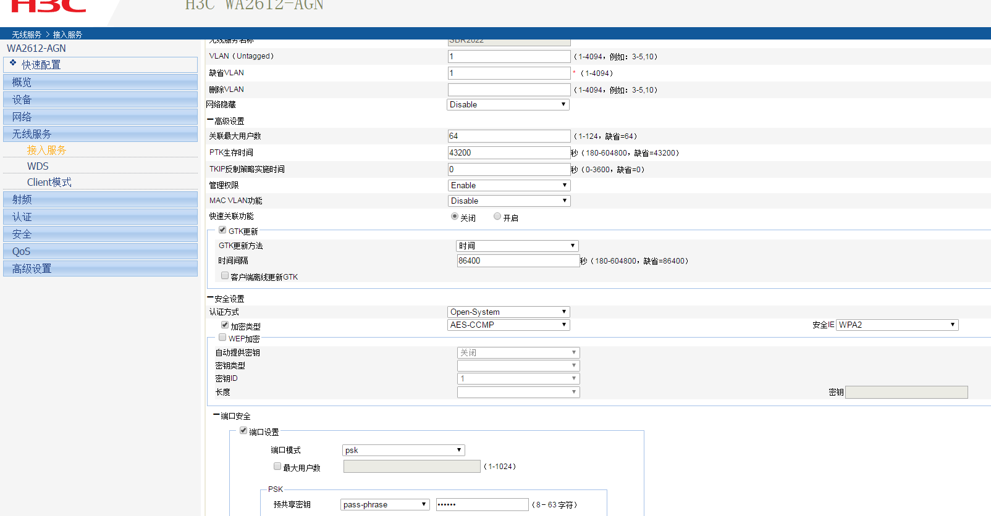Screen dimensions: 991x516
Task: Open 高级设置 in the sidebar menu
Action: click(100, 268)
